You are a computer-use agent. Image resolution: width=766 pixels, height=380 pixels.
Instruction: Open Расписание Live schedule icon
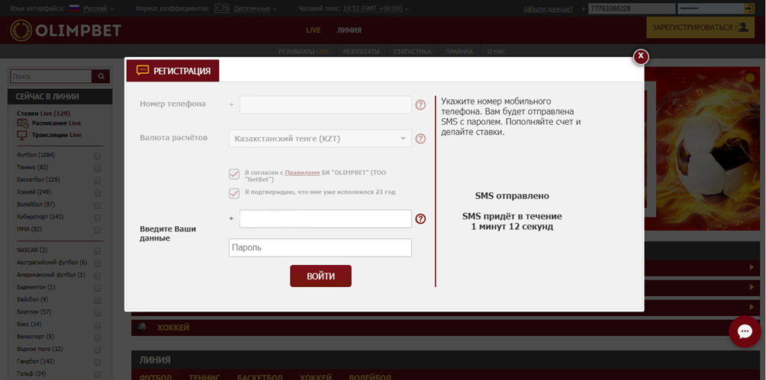click(22, 123)
